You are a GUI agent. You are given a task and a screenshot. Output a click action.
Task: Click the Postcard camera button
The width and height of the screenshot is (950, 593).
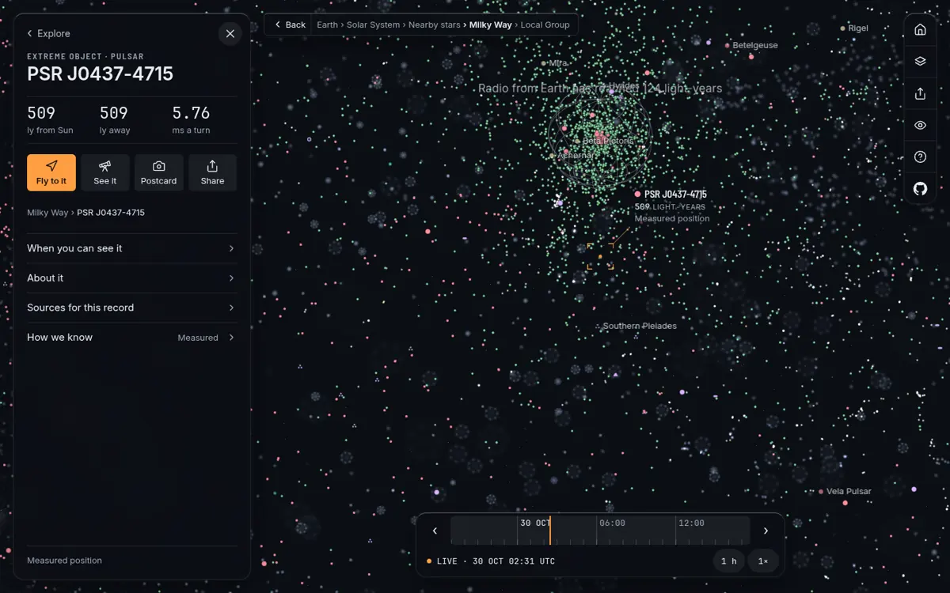(159, 172)
